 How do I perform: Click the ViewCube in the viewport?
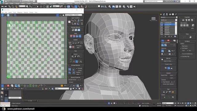point(153,19)
